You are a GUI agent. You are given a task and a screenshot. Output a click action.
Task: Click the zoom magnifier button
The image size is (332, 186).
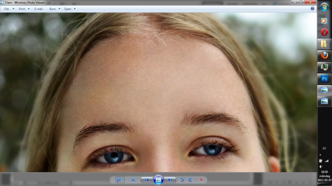119,180
